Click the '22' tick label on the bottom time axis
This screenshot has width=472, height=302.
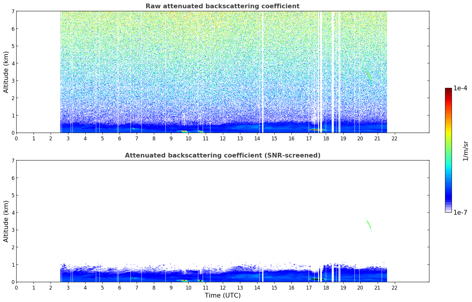394,288
